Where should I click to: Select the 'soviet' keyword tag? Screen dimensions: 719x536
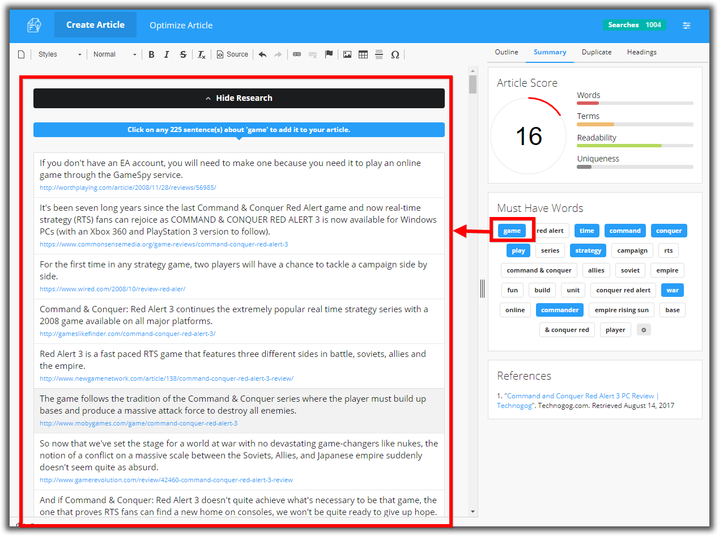pos(630,270)
